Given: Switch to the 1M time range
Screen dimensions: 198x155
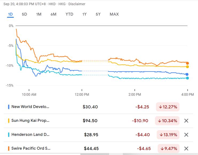Looking at the screenshot, I should pos(39,14).
